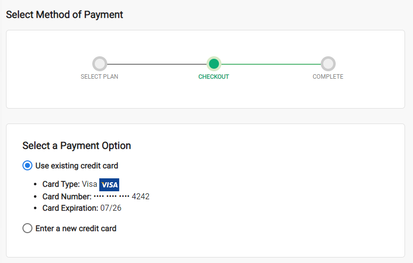Click the gray progress line before Checkout
The width and height of the screenshot is (413, 263).
tap(157, 64)
